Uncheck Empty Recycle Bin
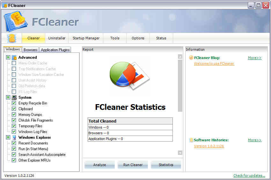The height and width of the screenshot is (180, 271). [14, 103]
